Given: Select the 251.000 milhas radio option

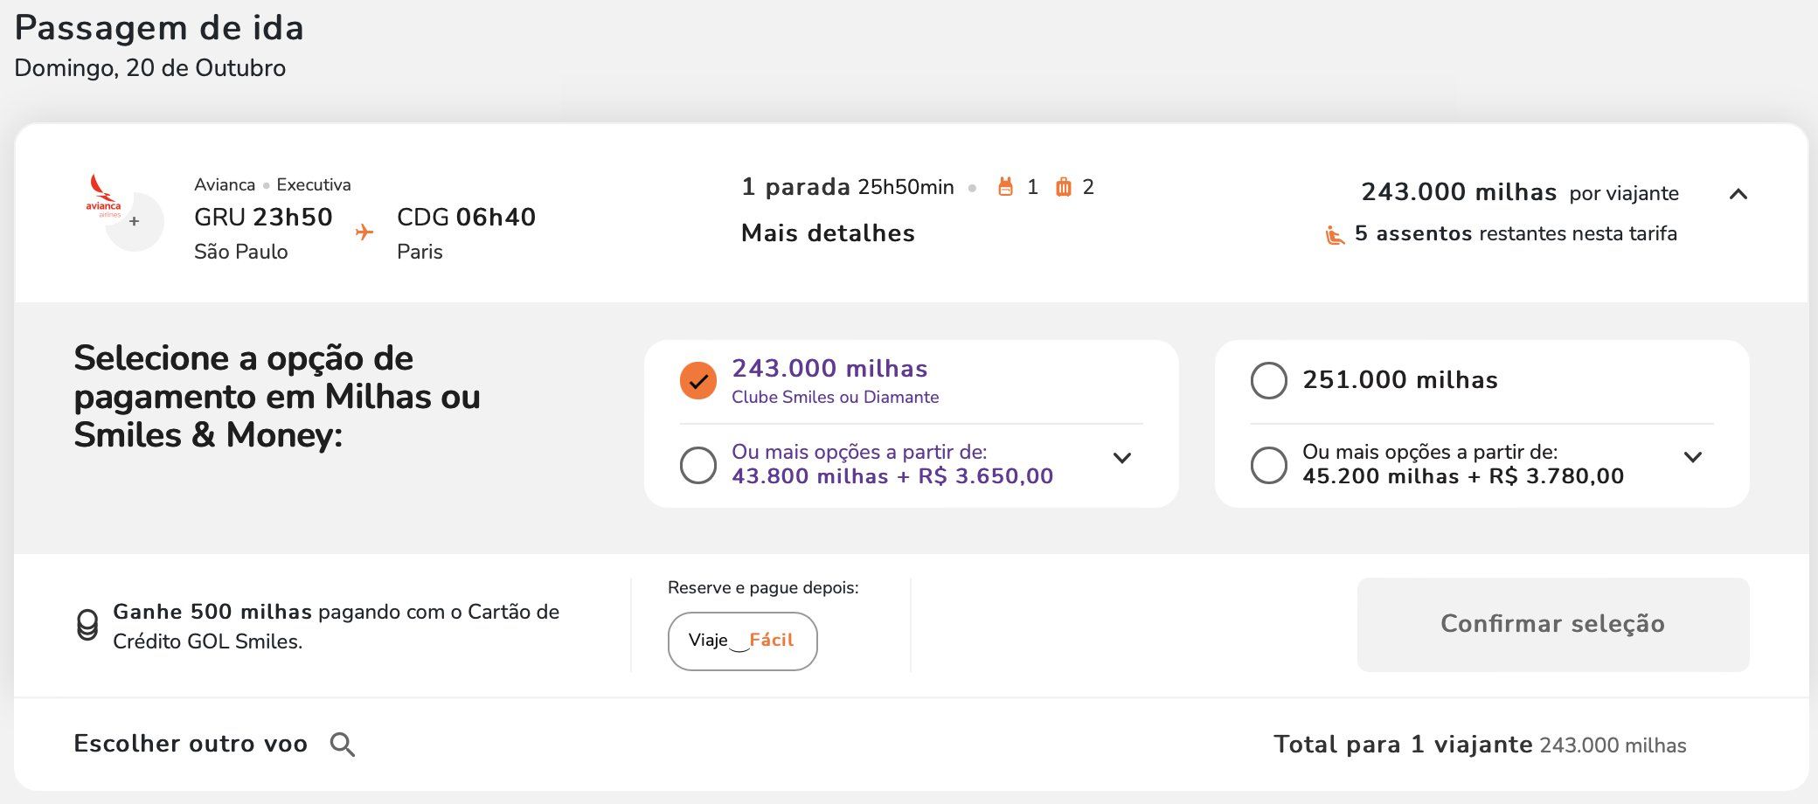Looking at the screenshot, I should tap(1269, 380).
